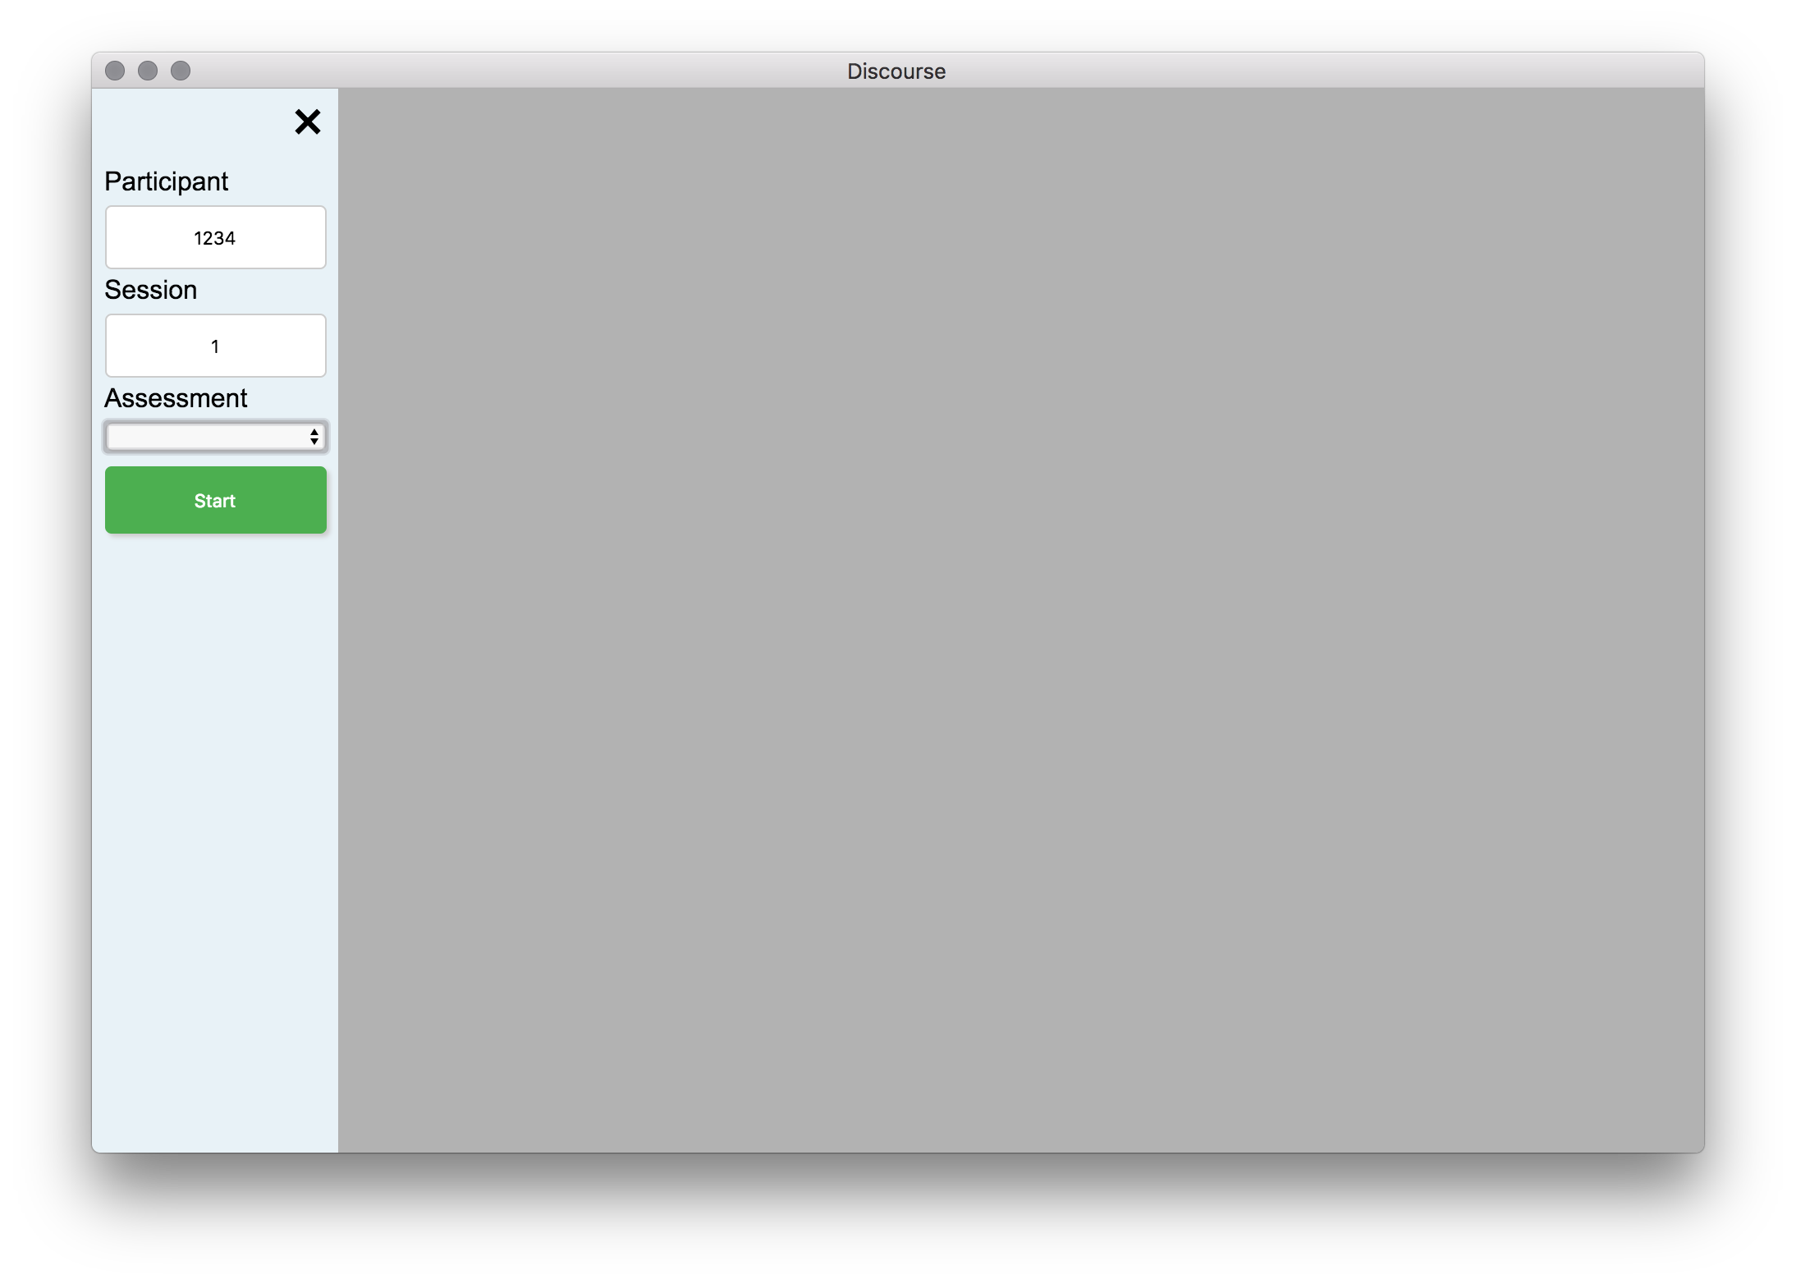Viewport: 1796px width, 1284px height.
Task: Click the gray main content area
Action: pos(1020,620)
